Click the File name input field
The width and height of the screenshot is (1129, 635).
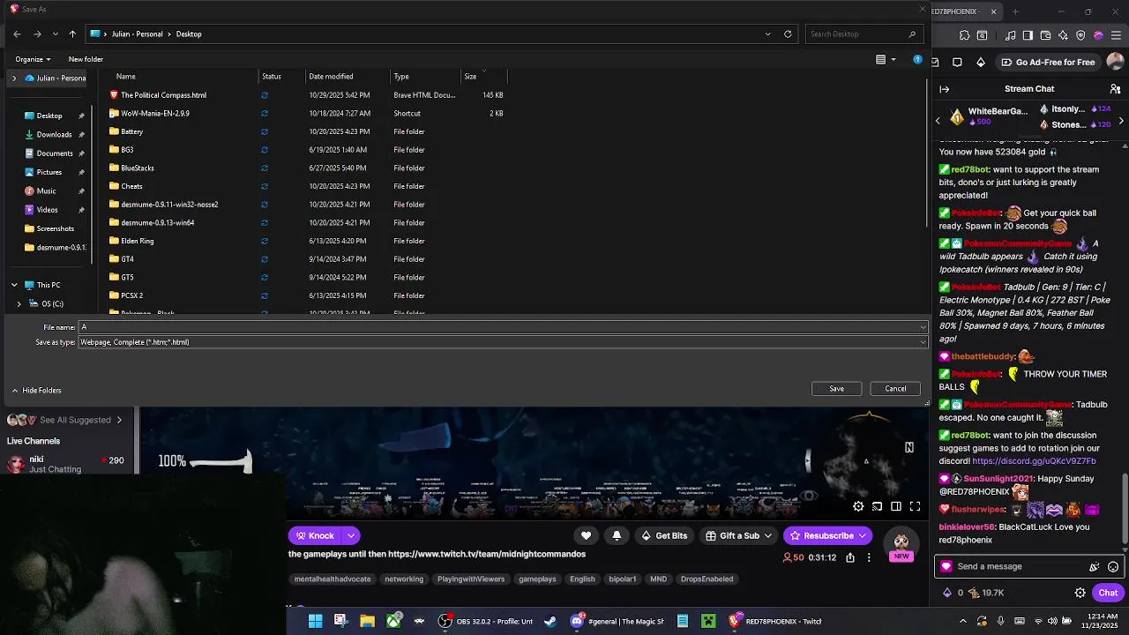(503, 327)
